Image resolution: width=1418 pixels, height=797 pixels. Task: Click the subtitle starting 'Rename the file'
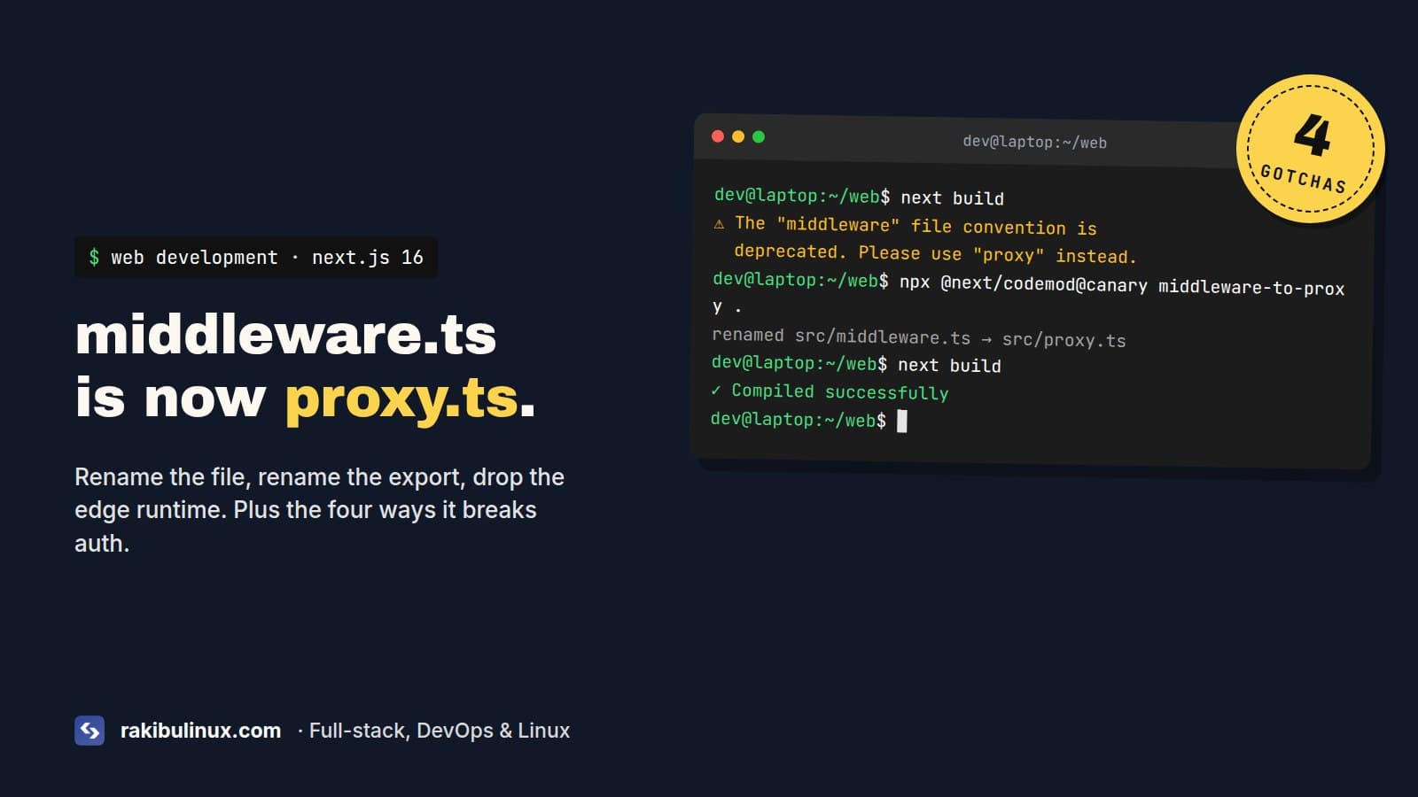click(319, 510)
